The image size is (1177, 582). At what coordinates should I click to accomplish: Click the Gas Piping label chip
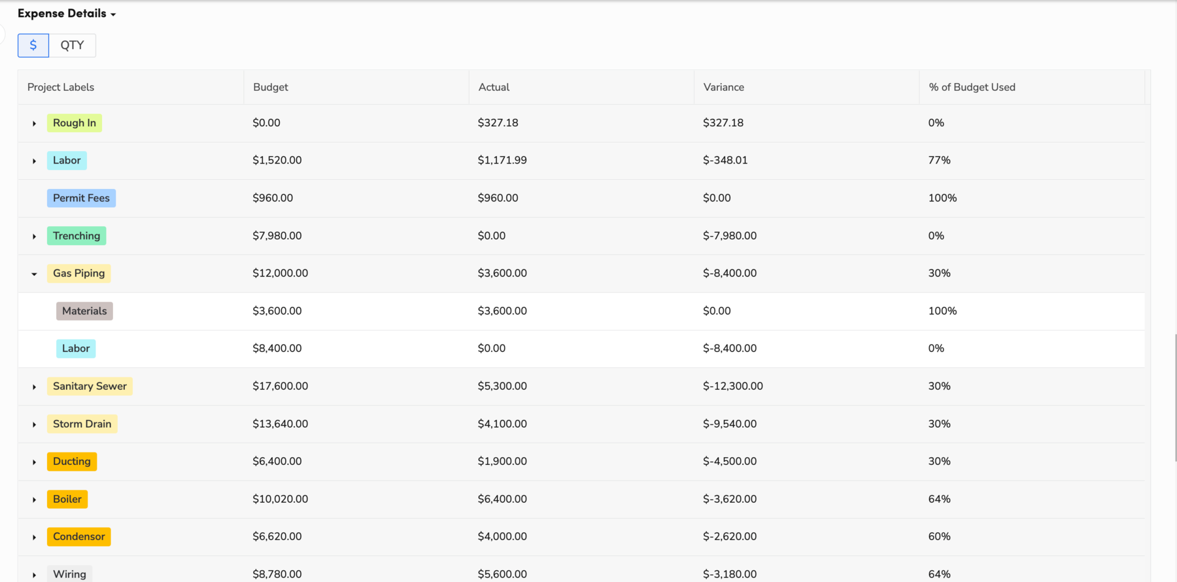pos(78,273)
